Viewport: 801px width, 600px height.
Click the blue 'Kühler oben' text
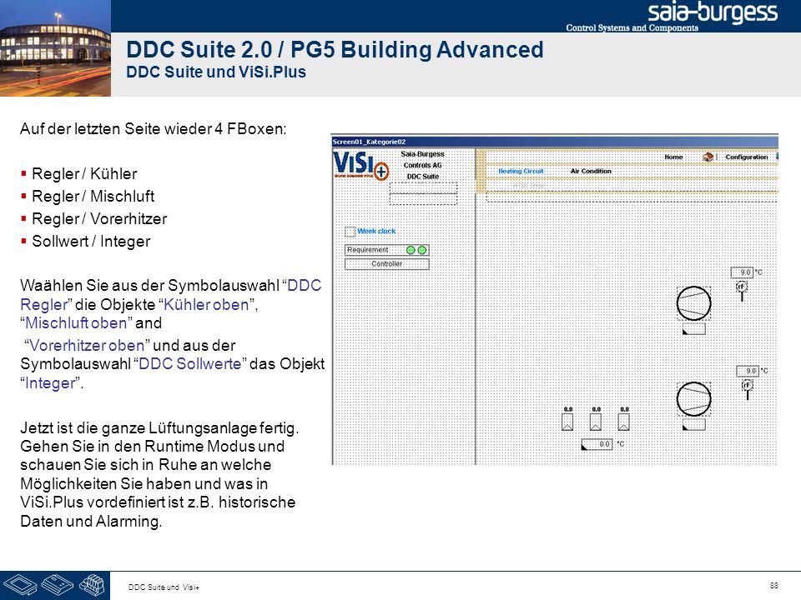click(206, 305)
